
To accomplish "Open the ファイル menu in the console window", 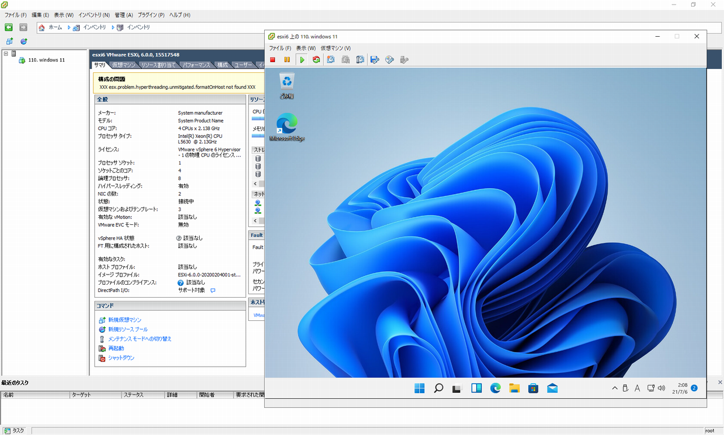I will click(280, 48).
